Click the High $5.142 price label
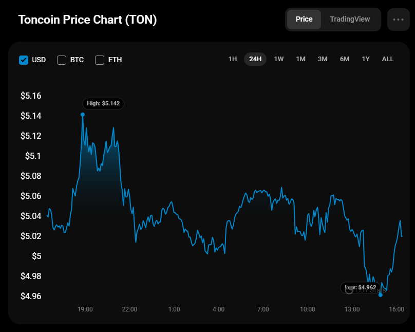415x332 pixels. click(x=103, y=103)
